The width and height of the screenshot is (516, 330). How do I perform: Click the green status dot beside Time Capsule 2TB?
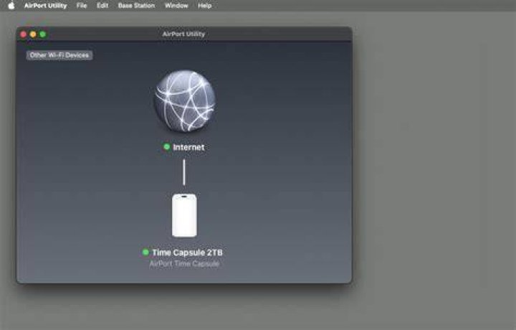tap(145, 252)
